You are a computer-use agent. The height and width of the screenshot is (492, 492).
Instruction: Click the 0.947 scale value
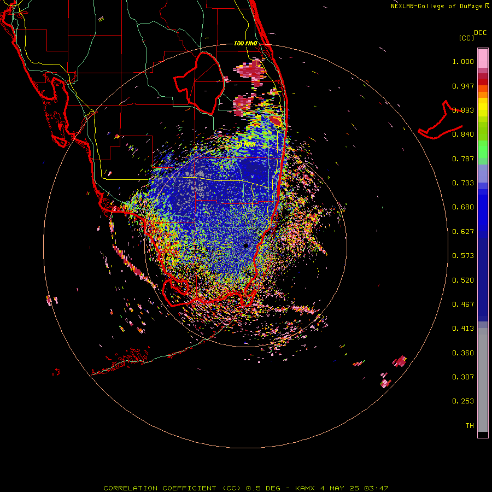click(x=463, y=86)
